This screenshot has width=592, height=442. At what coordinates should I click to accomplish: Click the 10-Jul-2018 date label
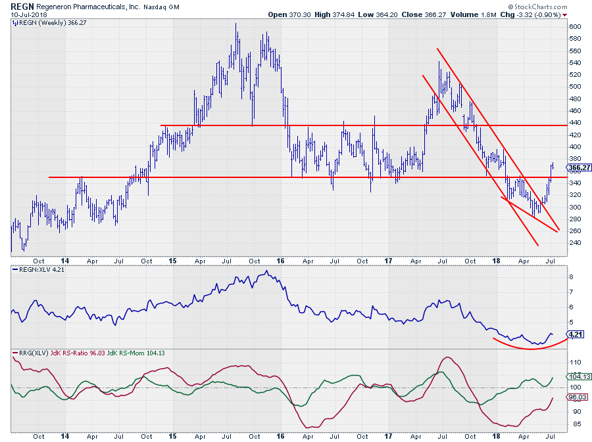pyautogui.click(x=29, y=14)
